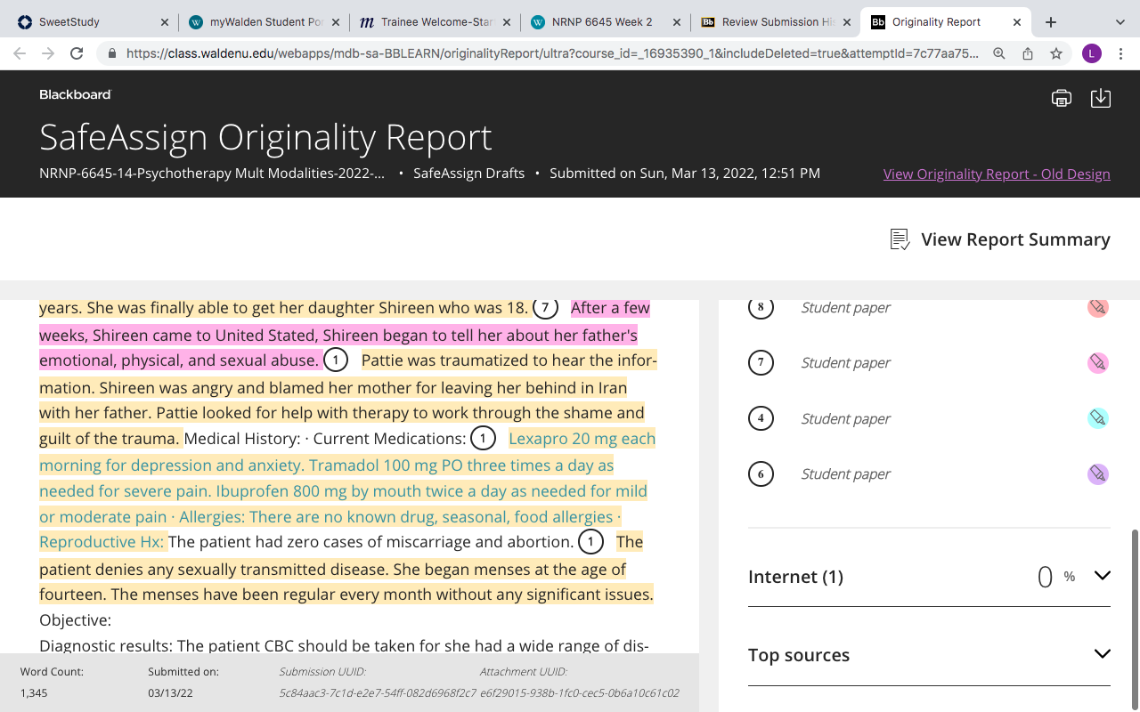1140x712 pixels.
Task: Reload the current page
Action: pos(77,53)
